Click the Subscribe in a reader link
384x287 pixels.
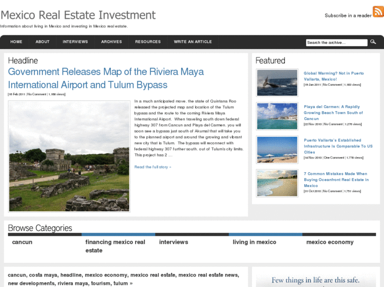(x=348, y=16)
